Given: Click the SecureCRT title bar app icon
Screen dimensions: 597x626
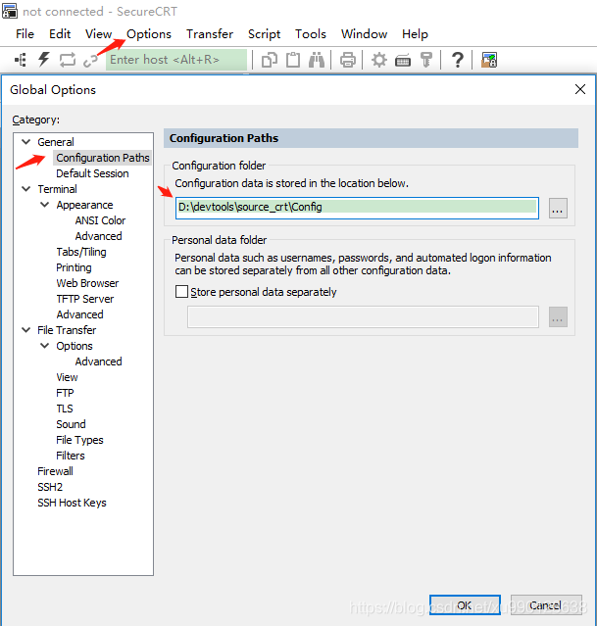Looking at the screenshot, I should click(x=10, y=11).
